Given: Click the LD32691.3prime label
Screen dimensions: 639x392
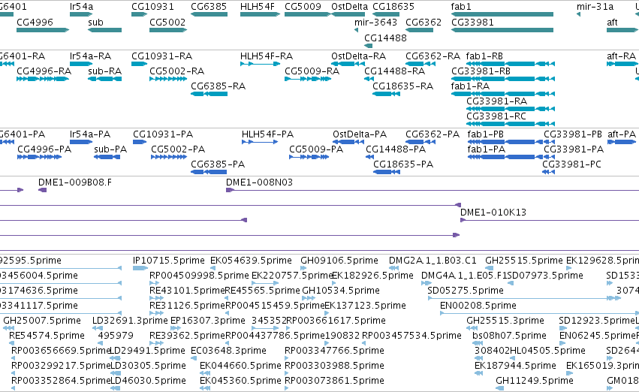Looking at the screenshot, I should pyautogui.click(x=130, y=320).
